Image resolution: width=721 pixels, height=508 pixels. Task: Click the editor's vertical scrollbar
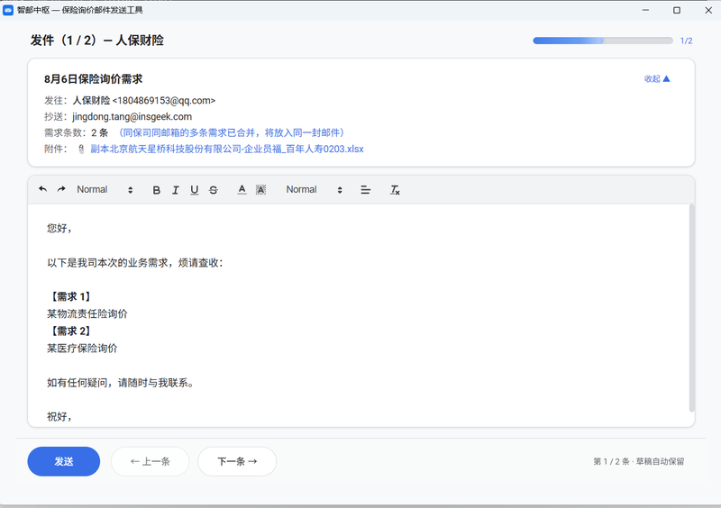click(x=691, y=308)
